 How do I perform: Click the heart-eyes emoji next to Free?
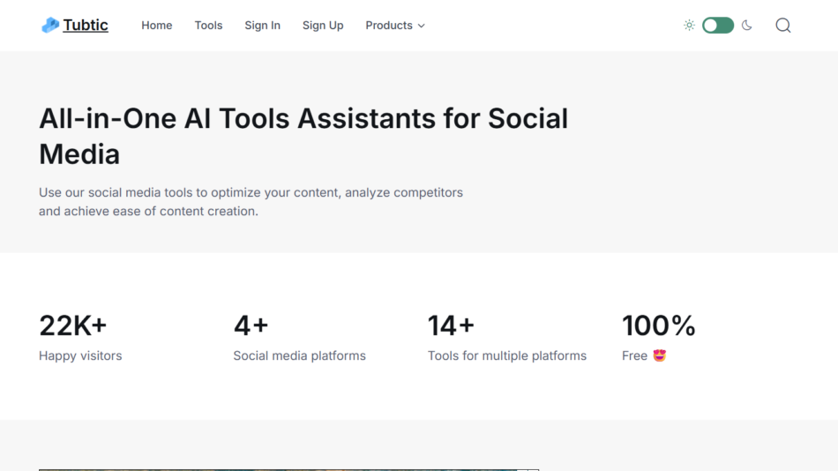(659, 356)
